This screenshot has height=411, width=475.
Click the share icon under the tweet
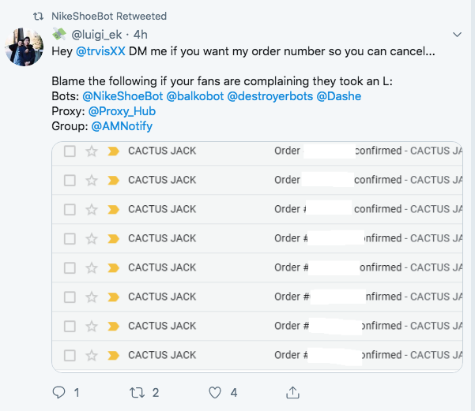click(292, 392)
